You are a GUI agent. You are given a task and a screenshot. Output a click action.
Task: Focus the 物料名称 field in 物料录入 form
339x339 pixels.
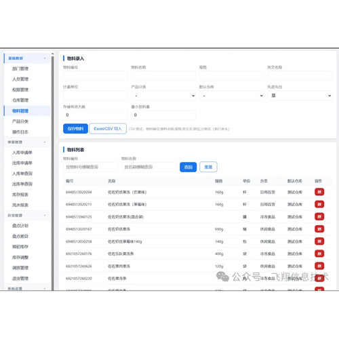click(x=163, y=76)
